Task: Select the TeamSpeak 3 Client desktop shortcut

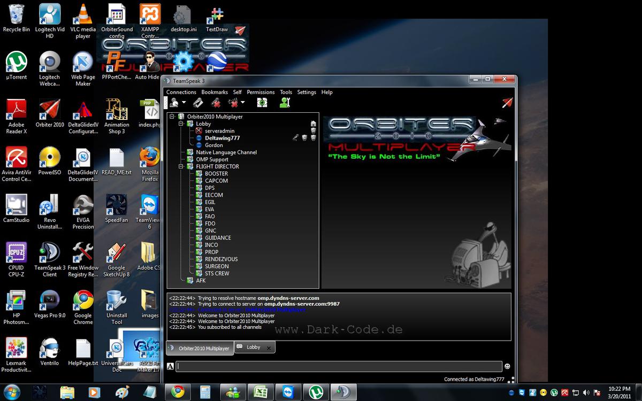Action: coord(50,260)
